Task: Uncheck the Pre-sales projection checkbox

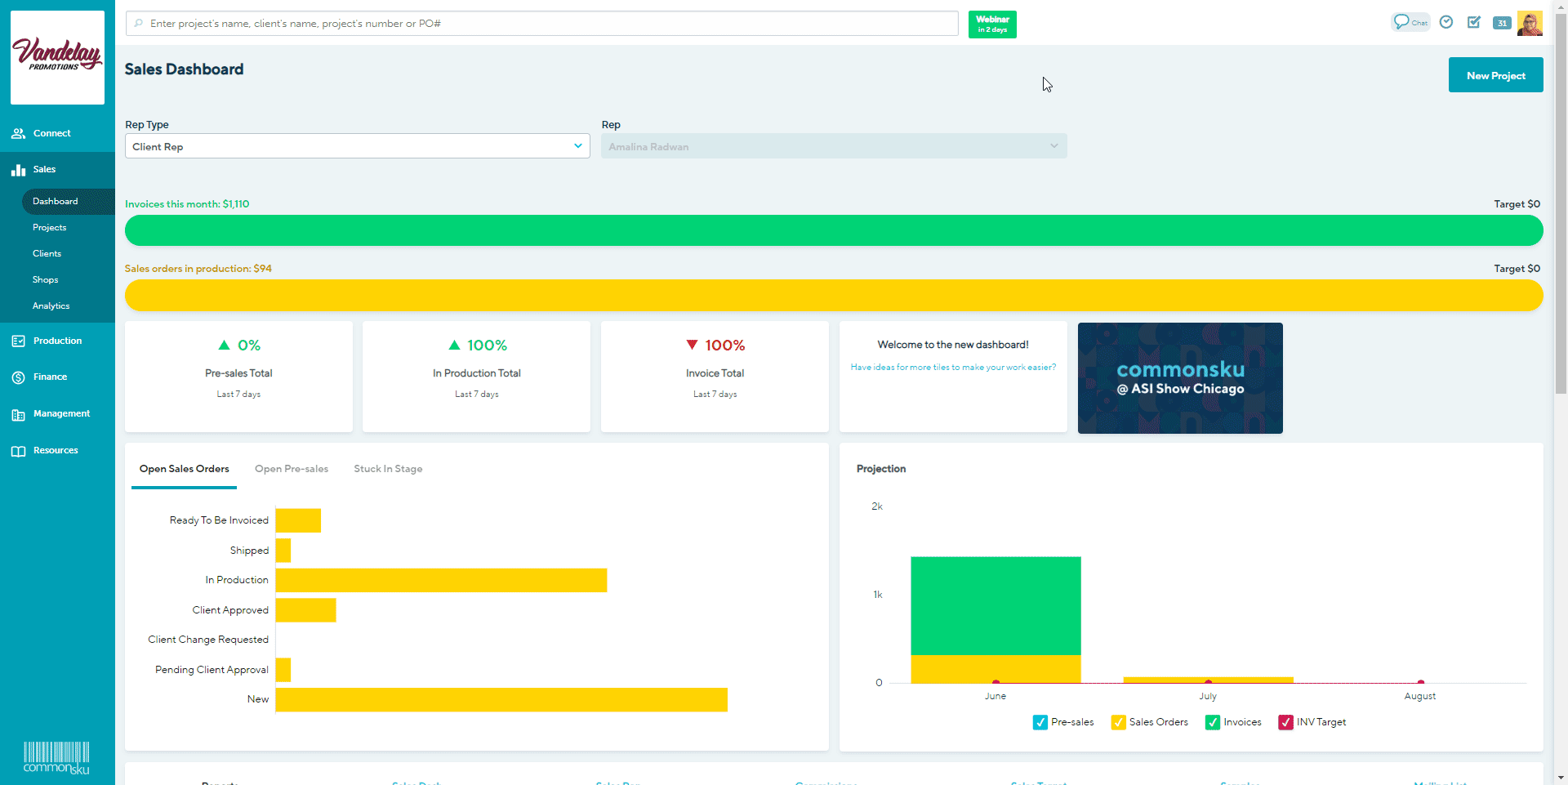Action: [1040, 722]
